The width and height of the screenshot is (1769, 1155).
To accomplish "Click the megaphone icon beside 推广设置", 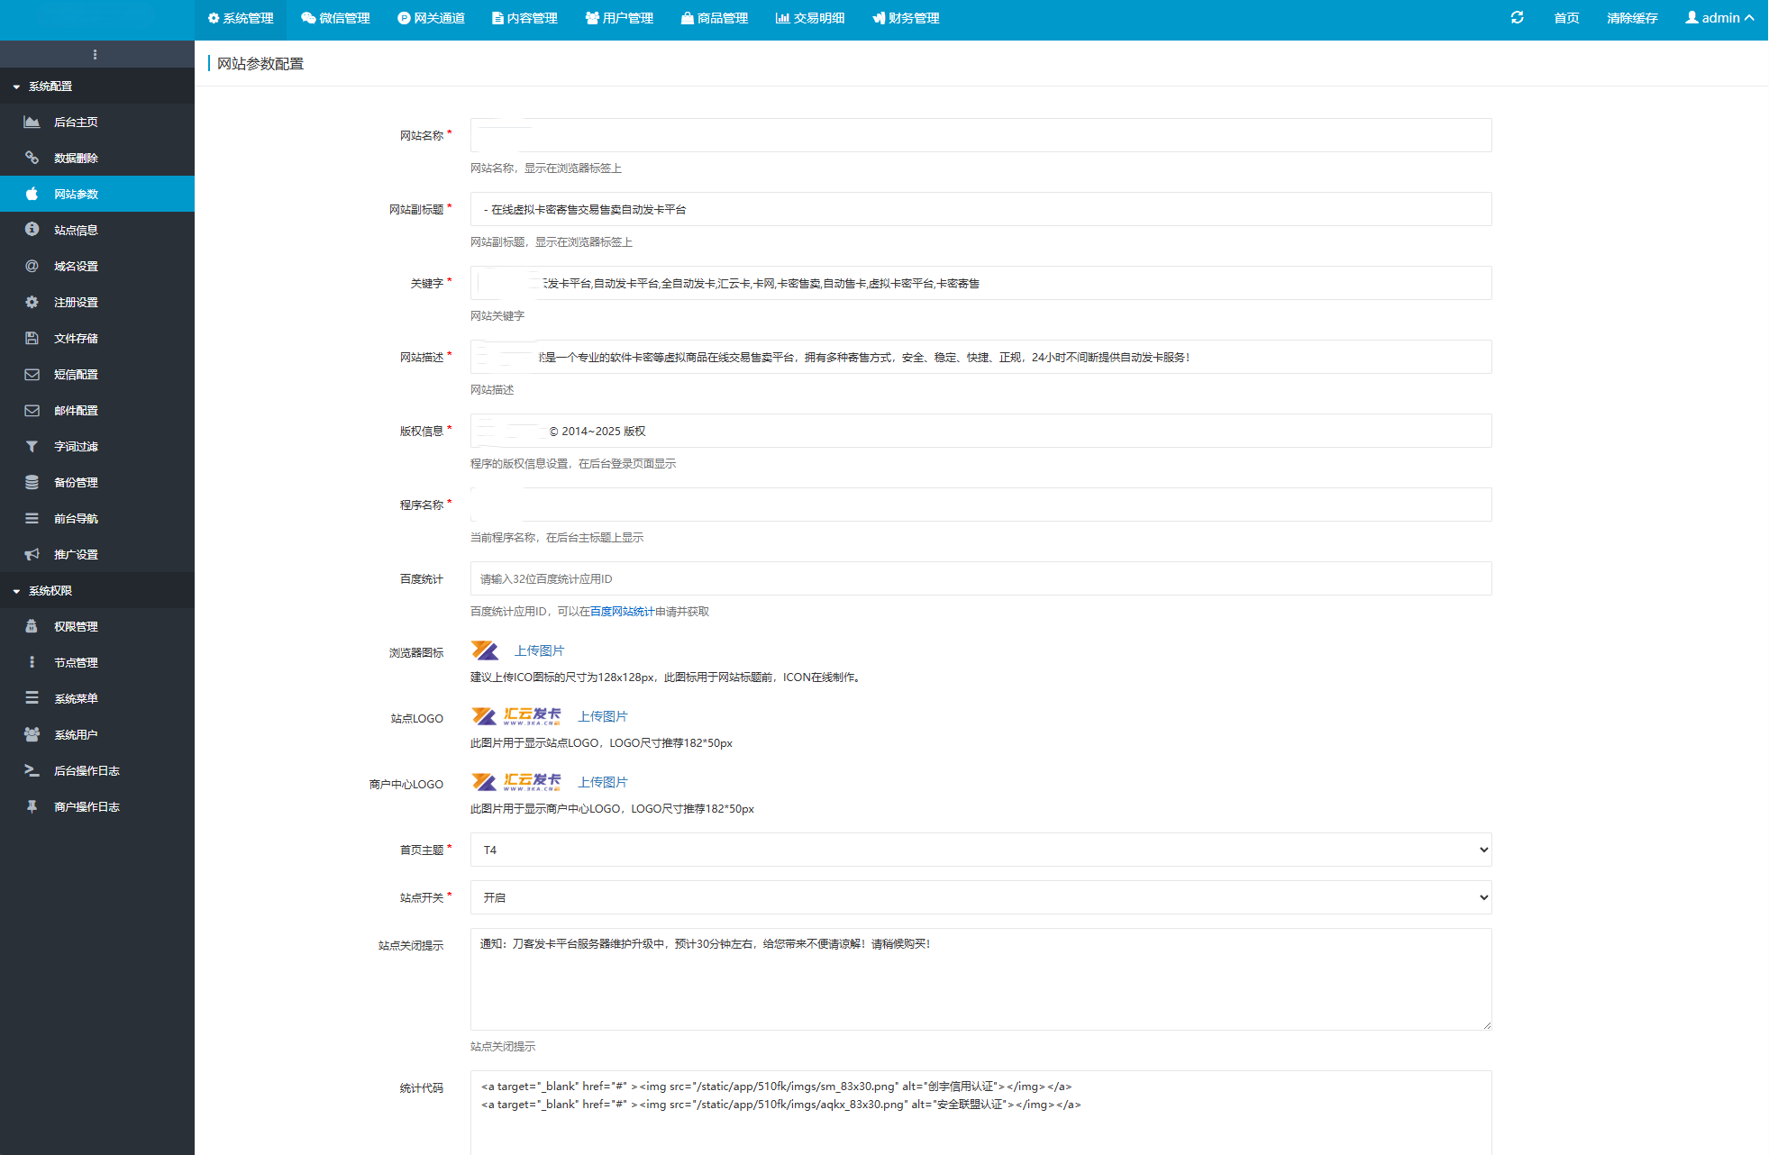I will pos(32,555).
